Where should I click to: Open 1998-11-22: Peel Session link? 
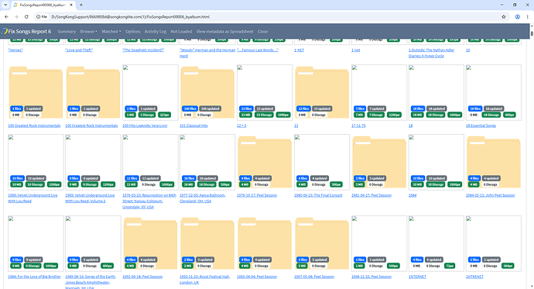(371, 277)
